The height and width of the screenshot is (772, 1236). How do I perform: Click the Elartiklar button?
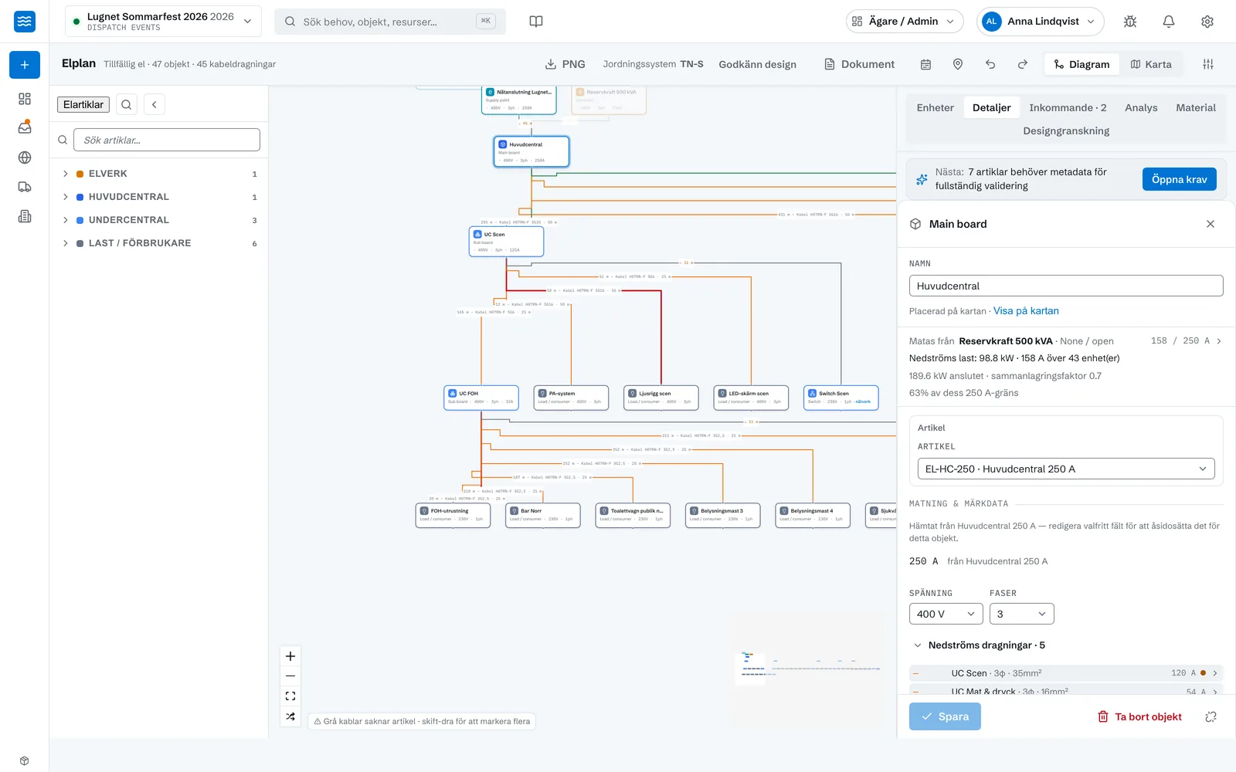point(83,104)
